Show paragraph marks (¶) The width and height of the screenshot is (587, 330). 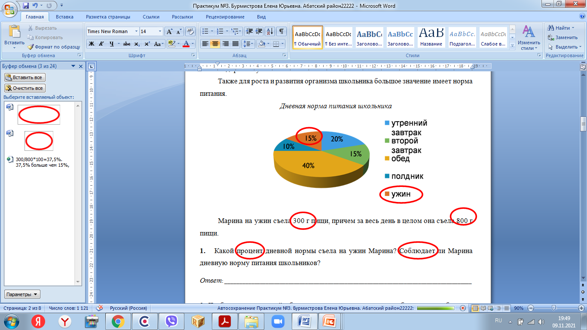[x=281, y=31]
